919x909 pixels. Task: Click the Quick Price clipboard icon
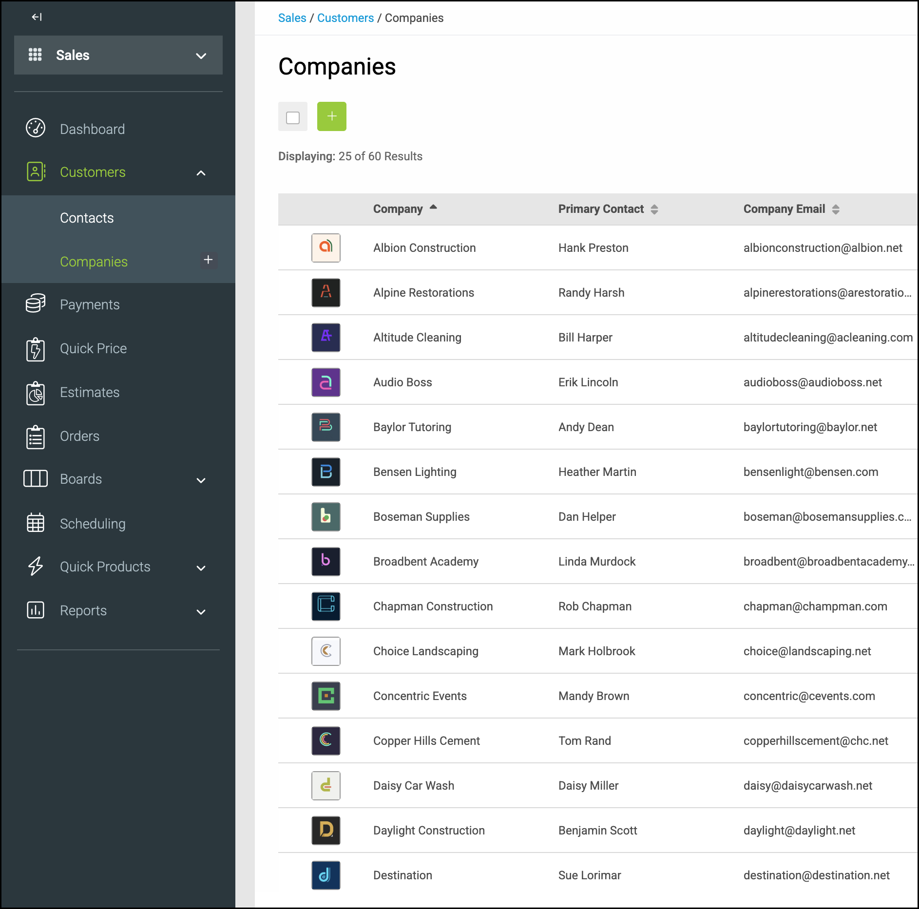tap(36, 349)
